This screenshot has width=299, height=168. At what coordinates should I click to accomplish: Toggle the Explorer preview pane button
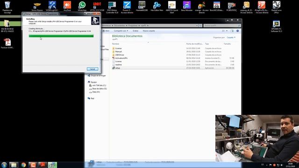click(232, 31)
